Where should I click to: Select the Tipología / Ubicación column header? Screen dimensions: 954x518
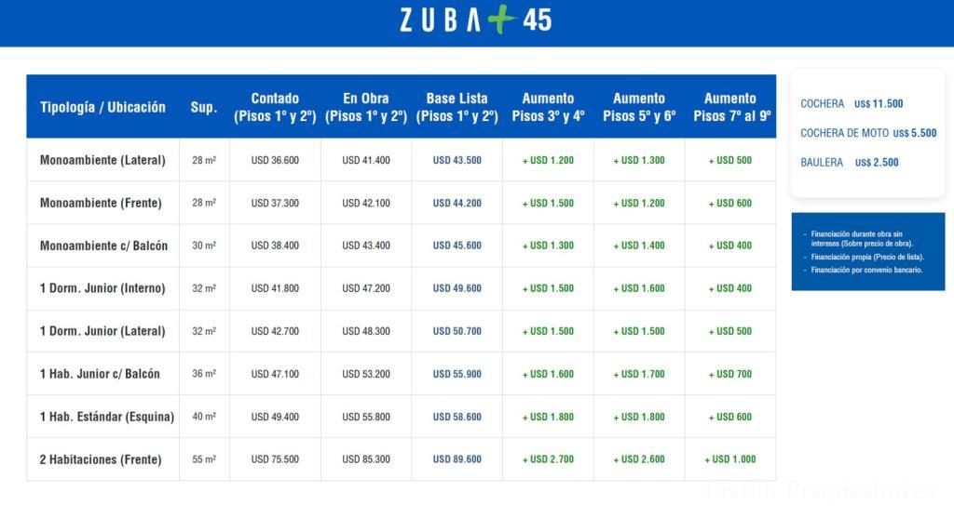(x=102, y=107)
